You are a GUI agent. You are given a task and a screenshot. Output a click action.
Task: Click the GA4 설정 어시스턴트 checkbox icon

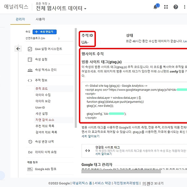coord(30,49)
